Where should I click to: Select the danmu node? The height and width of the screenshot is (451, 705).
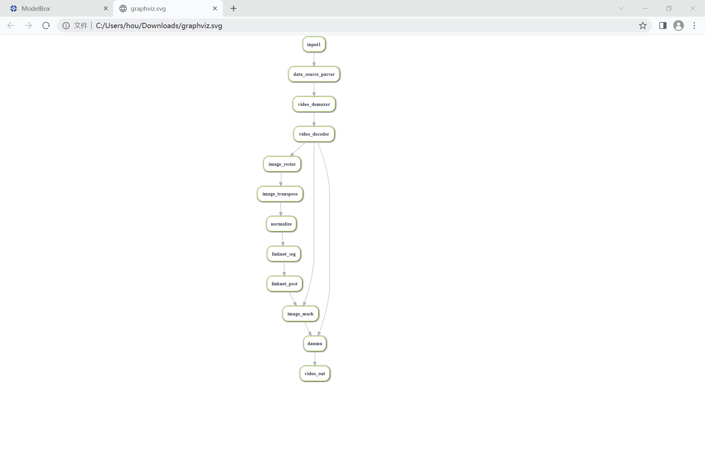pyautogui.click(x=315, y=343)
